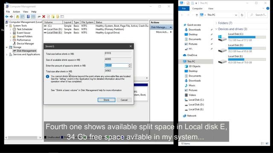Expand Services and Applications node

[x=7, y=54]
